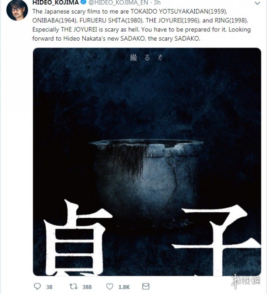Click the stone well in the poster
Viewport: 267px width, 294px height.
[x=146, y=176]
